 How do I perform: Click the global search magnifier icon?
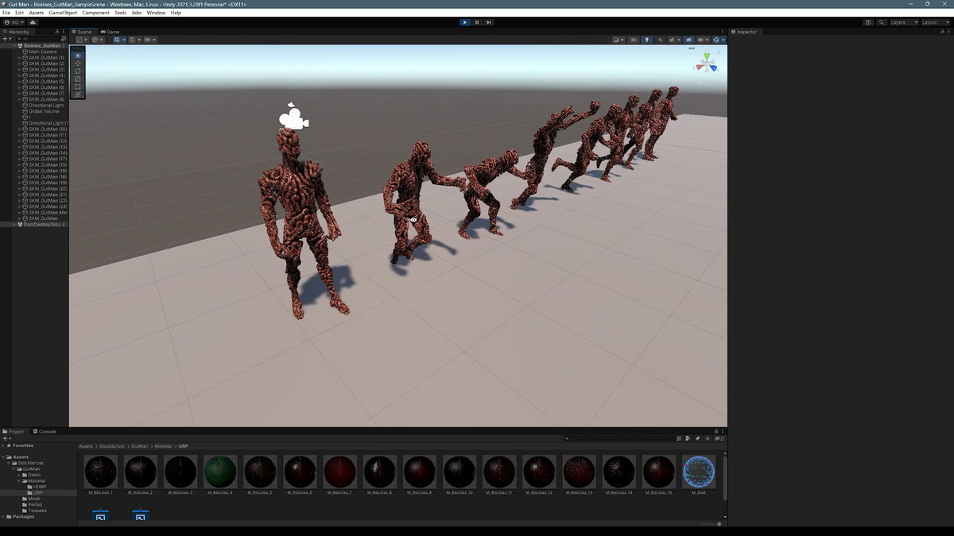(x=882, y=22)
